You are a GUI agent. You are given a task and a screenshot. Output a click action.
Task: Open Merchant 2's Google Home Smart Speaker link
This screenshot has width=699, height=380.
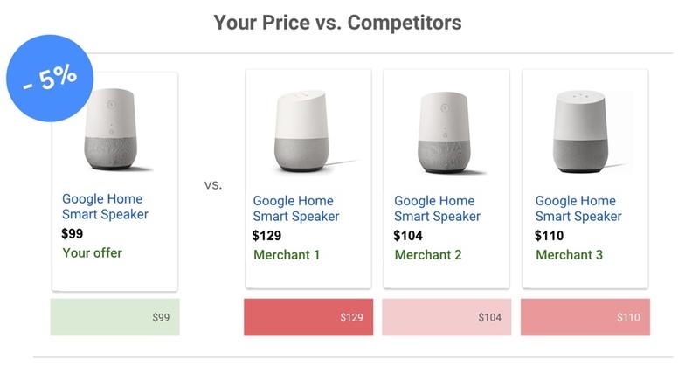(437, 209)
